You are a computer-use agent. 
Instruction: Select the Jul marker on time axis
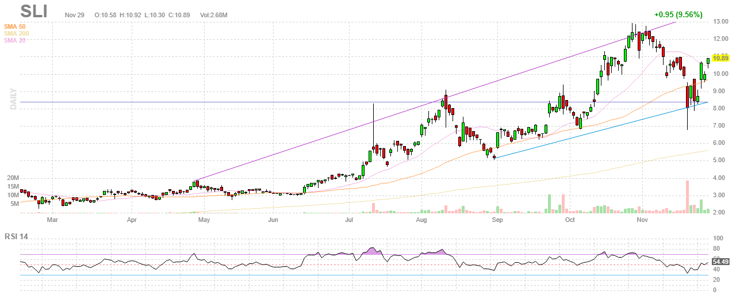[349, 220]
